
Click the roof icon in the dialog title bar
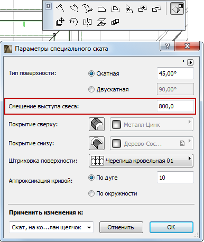[8, 49]
